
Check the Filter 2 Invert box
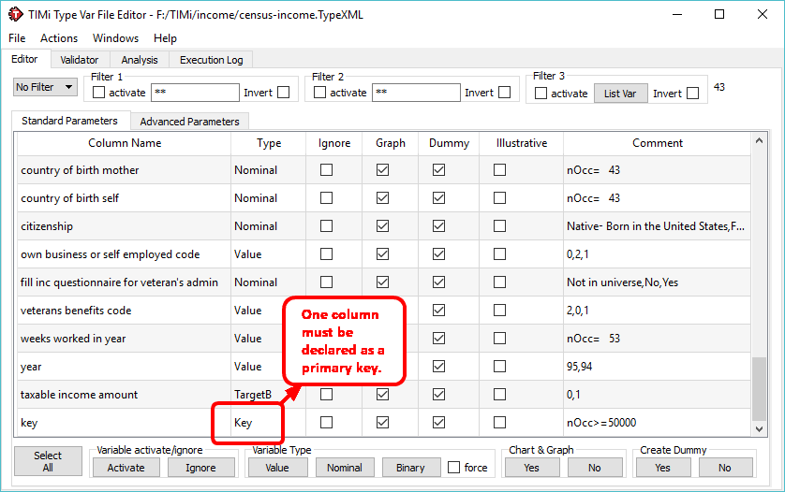504,93
